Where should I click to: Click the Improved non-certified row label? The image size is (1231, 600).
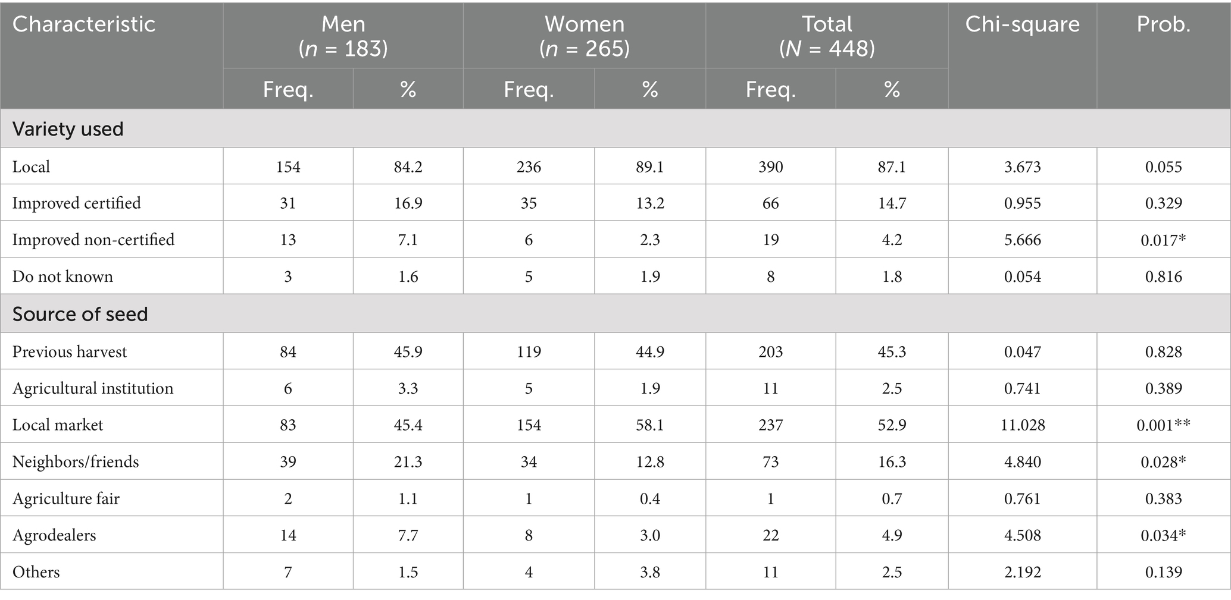[x=93, y=240]
